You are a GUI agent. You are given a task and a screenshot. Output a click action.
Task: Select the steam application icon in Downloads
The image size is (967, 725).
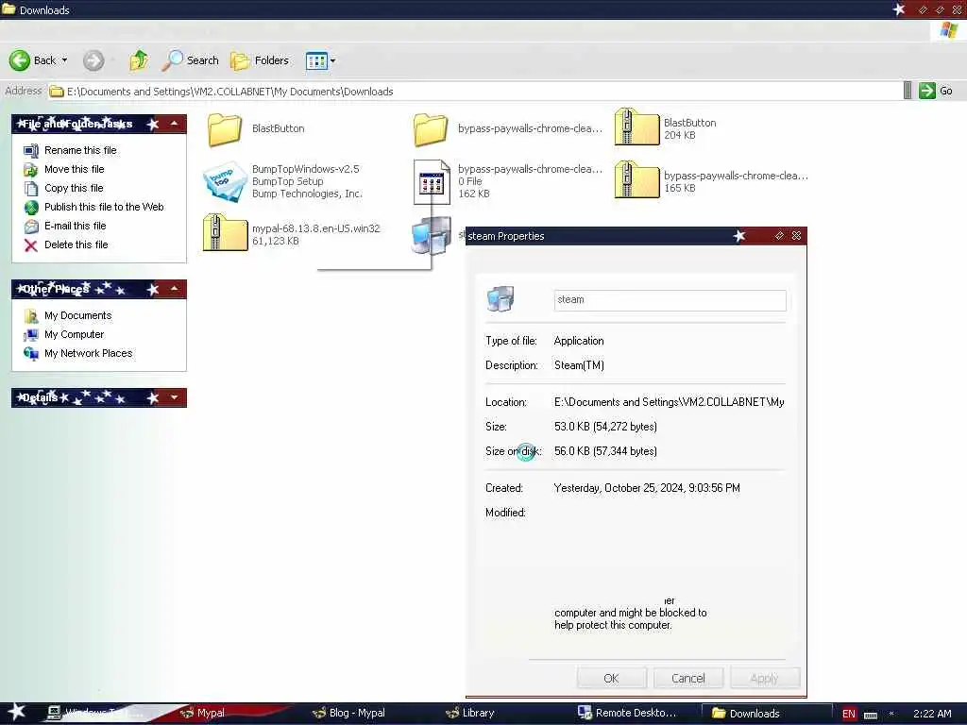pos(431,235)
